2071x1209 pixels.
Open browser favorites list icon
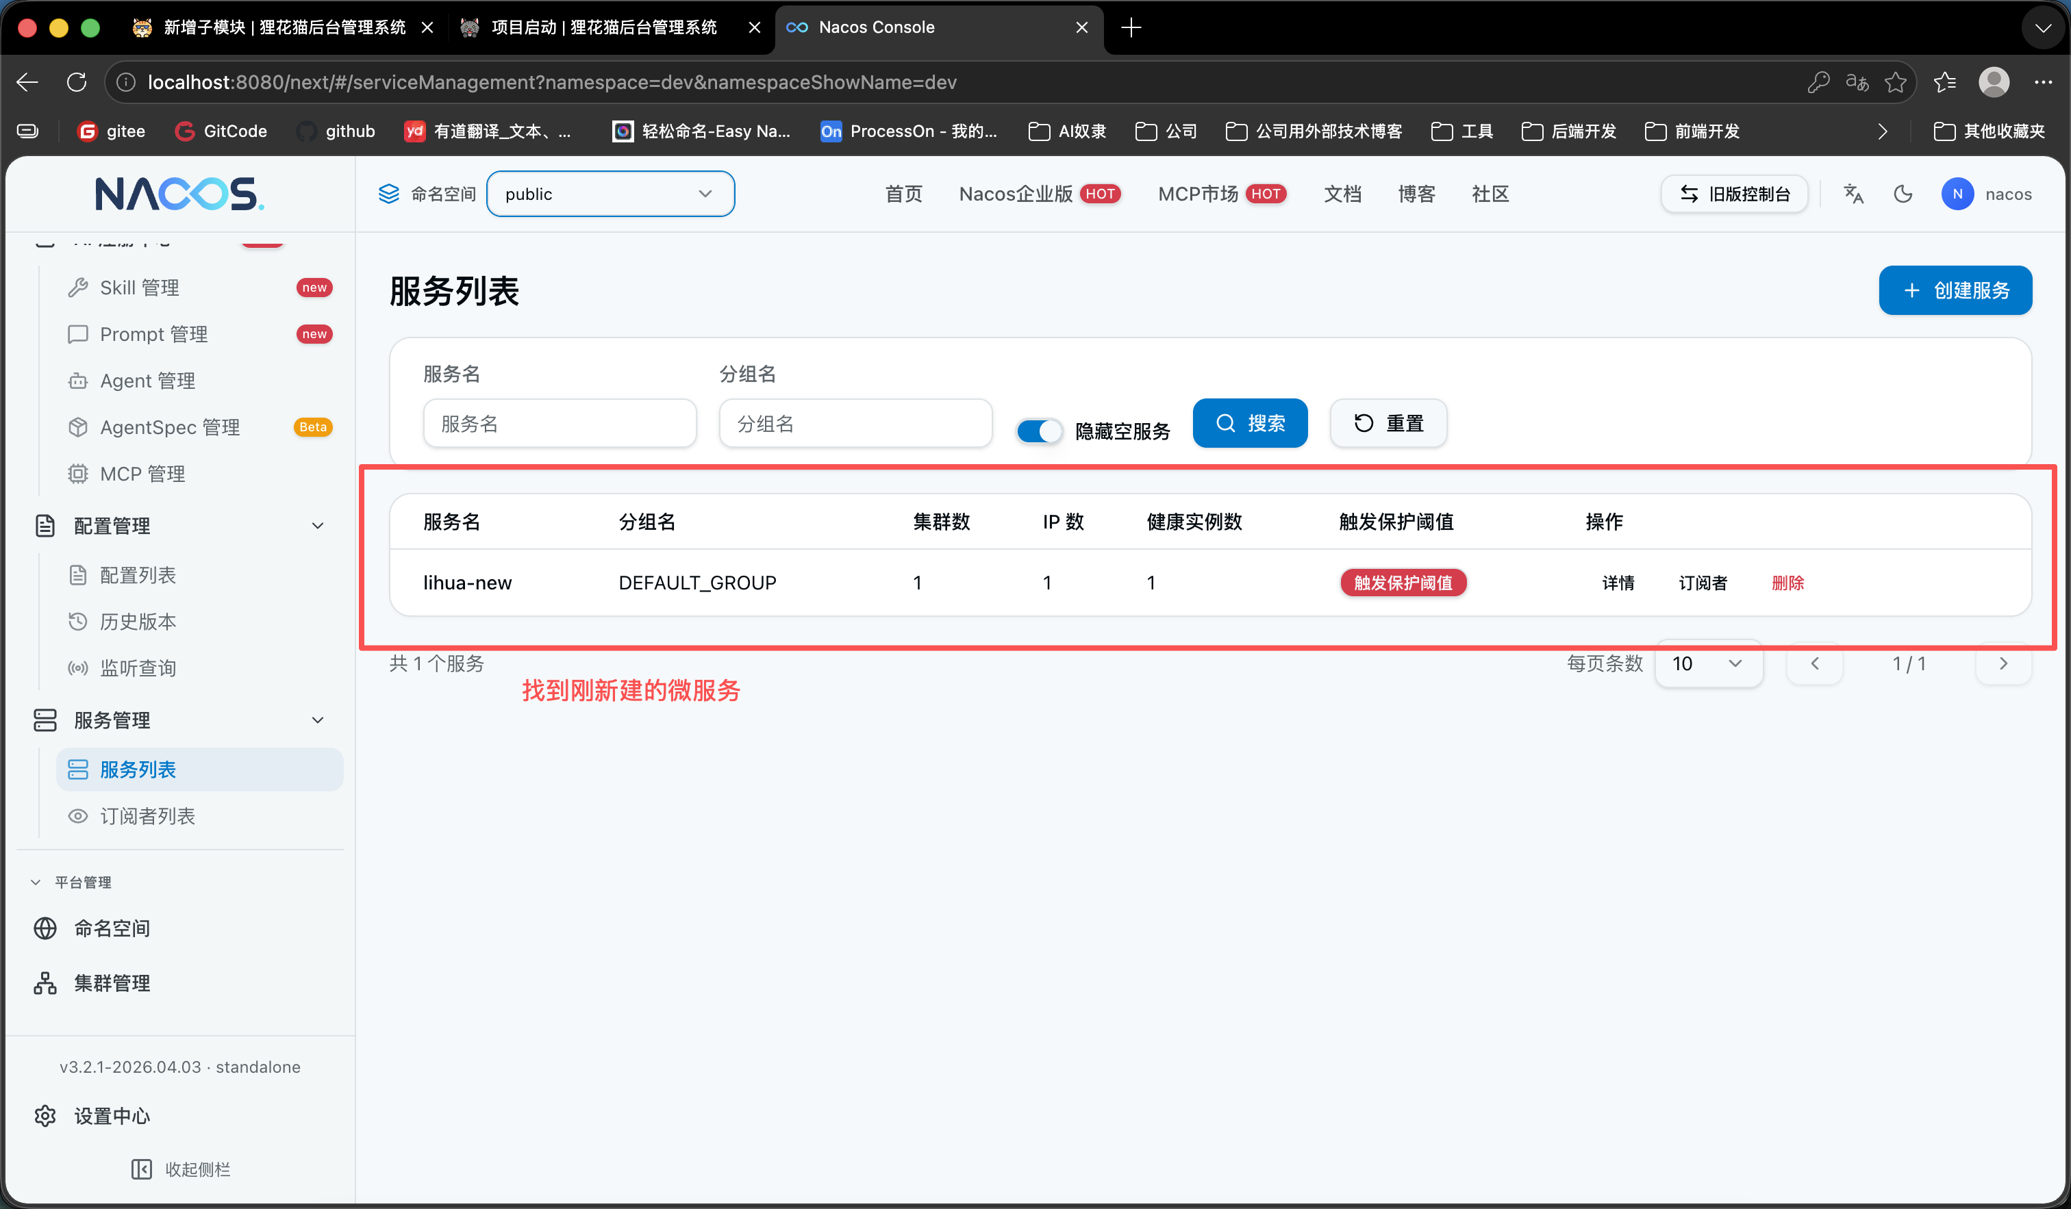click(x=1944, y=82)
